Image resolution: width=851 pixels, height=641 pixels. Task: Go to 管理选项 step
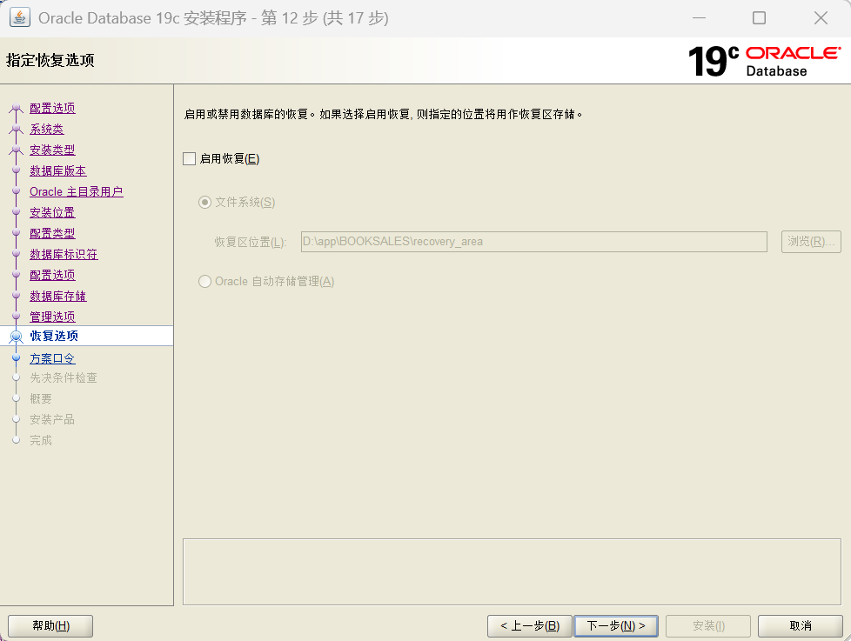[52, 317]
